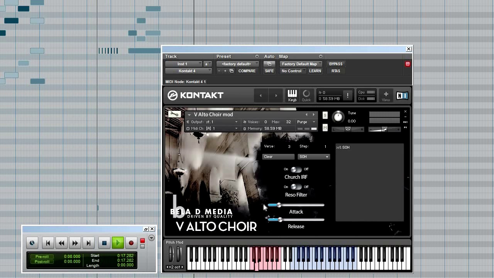Toggle plugin BYPASS
The height and width of the screenshot is (278, 494).
point(336,64)
